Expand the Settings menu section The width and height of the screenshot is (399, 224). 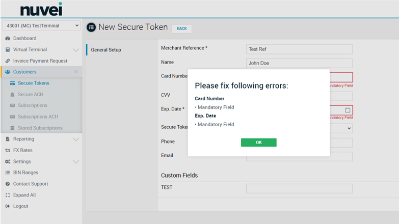76,162
